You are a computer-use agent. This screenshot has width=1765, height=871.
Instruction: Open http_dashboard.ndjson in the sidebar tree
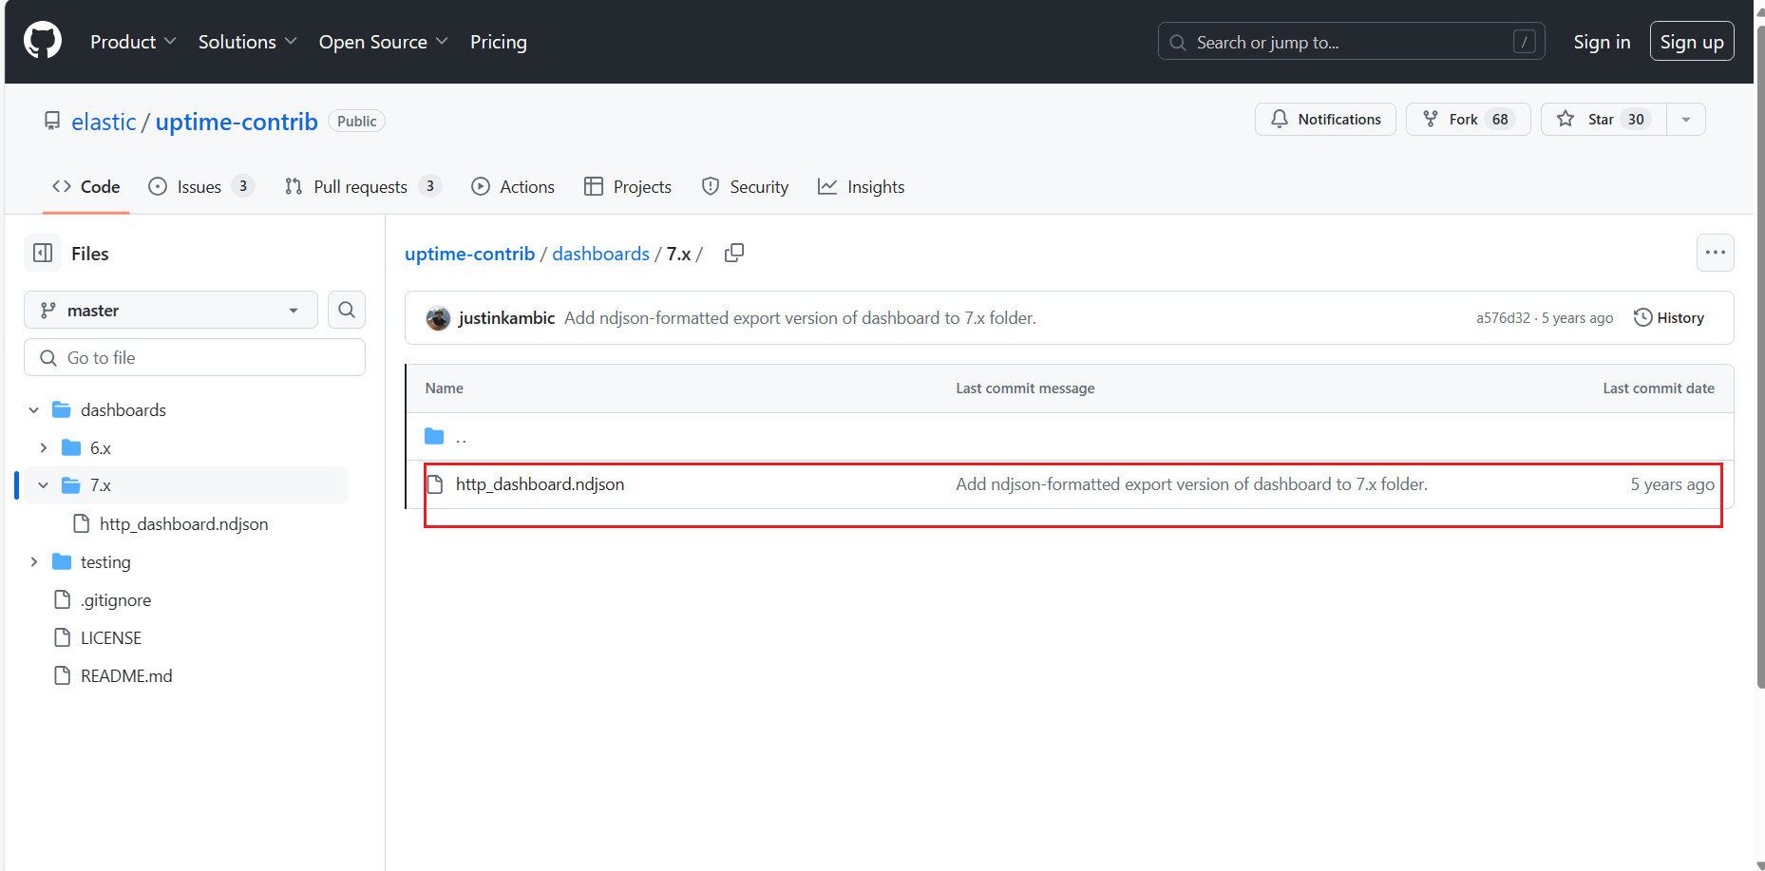coord(183,523)
